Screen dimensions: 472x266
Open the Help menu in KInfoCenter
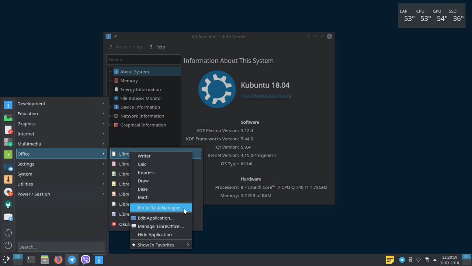point(157,47)
